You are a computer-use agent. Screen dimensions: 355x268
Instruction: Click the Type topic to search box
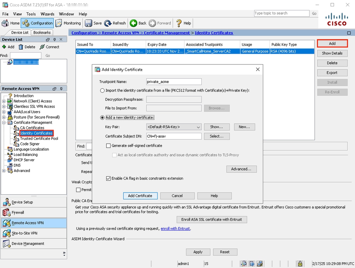(x=282, y=14)
